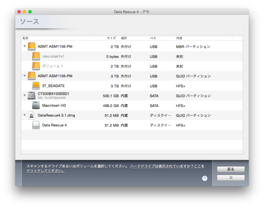
Task: Click the :dev:rdisk1s1 USB volume icon
Action: 36,56
